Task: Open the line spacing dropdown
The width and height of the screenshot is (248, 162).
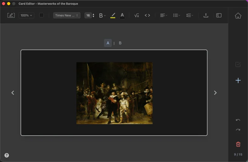Action: [x=189, y=15]
